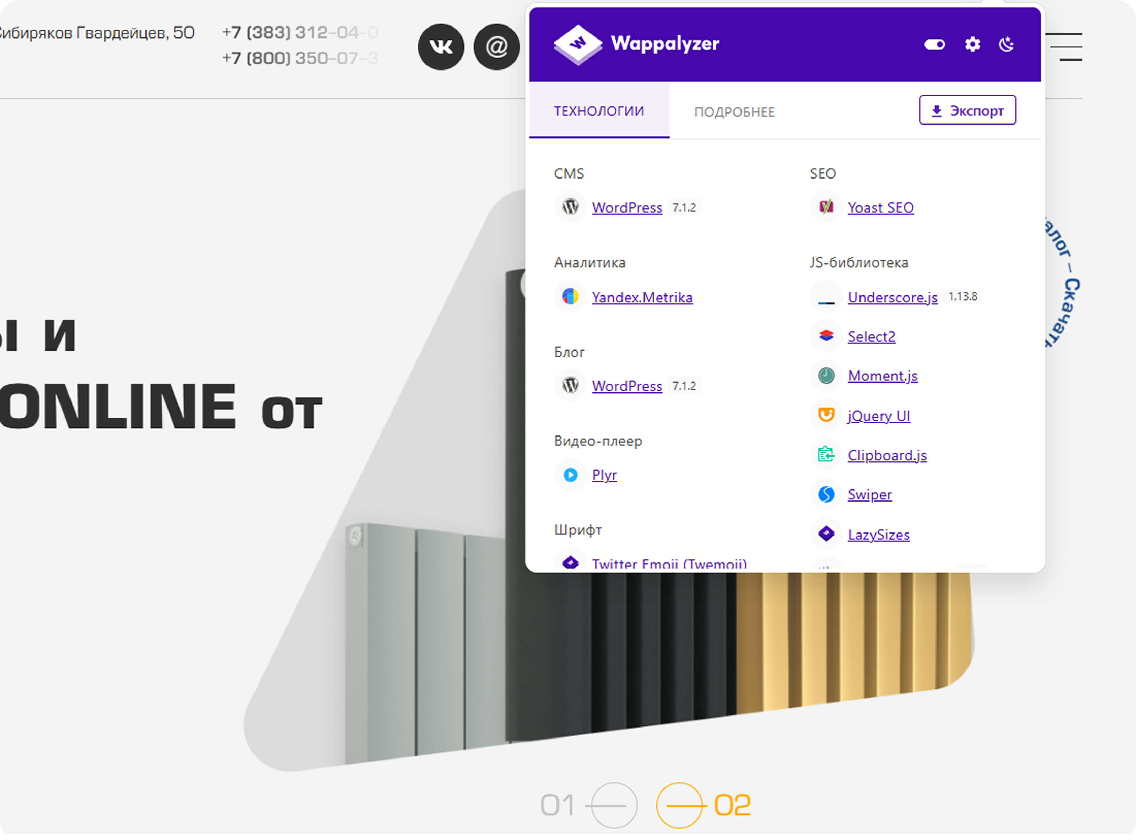The width and height of the screenshot is (1136, 840).
Task: Open the Swiper link
Action: 870,495
